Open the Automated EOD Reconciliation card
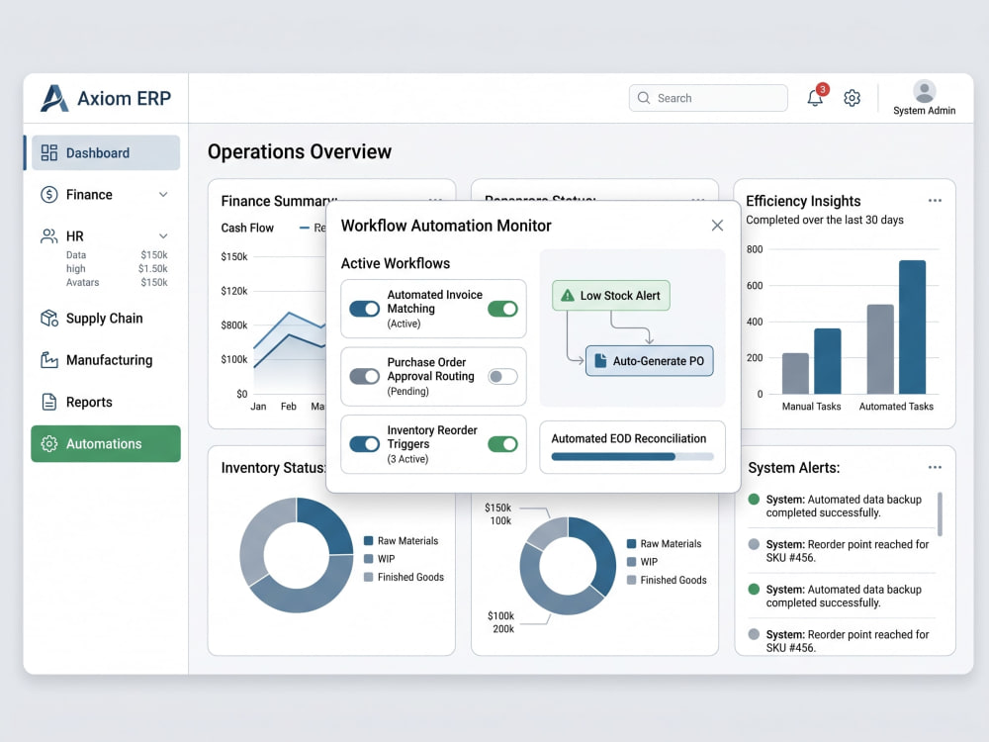This screenshot has width=989, height=742. click(x=632, y=447)
